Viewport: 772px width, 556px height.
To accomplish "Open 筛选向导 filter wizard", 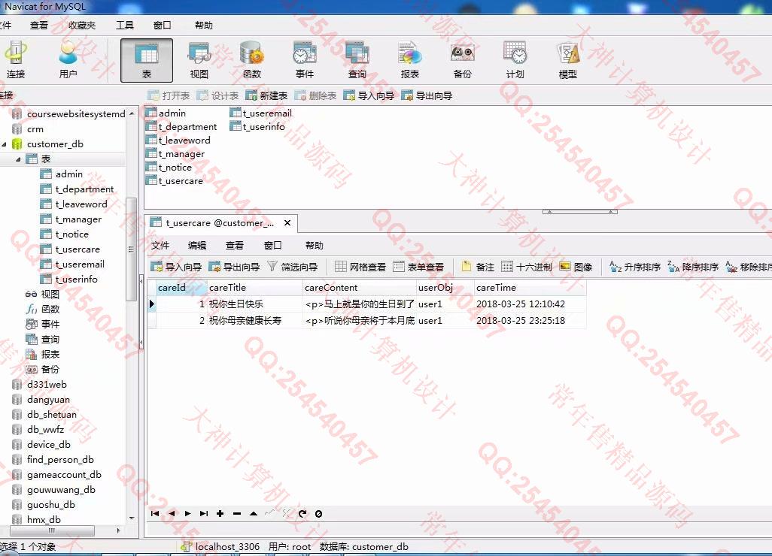I will 293,267.
